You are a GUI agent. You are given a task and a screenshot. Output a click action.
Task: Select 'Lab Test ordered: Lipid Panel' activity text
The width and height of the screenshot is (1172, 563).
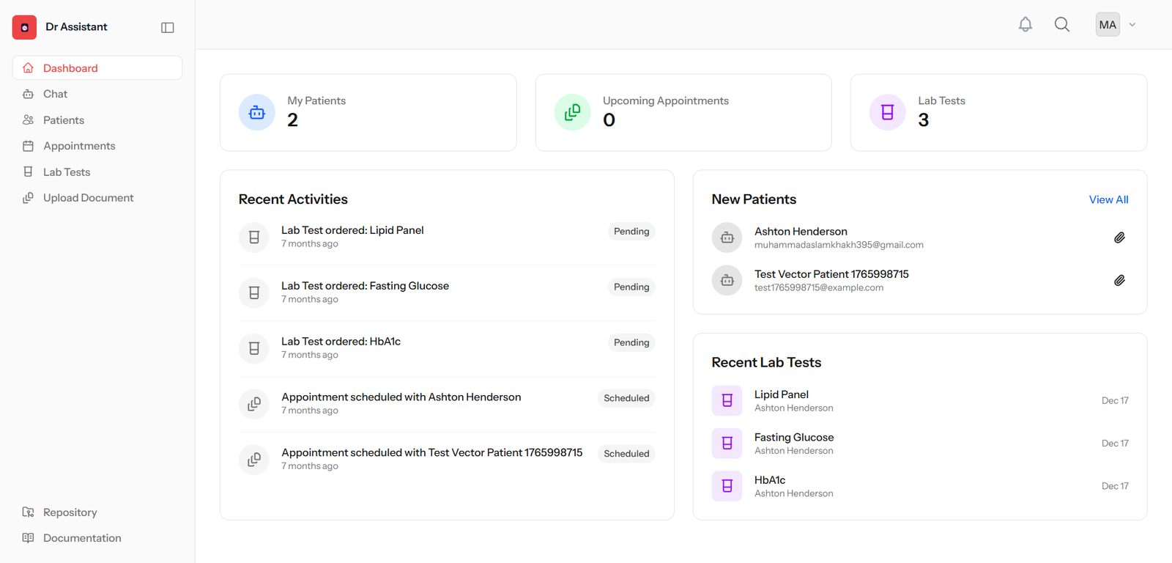coord(352,230)
